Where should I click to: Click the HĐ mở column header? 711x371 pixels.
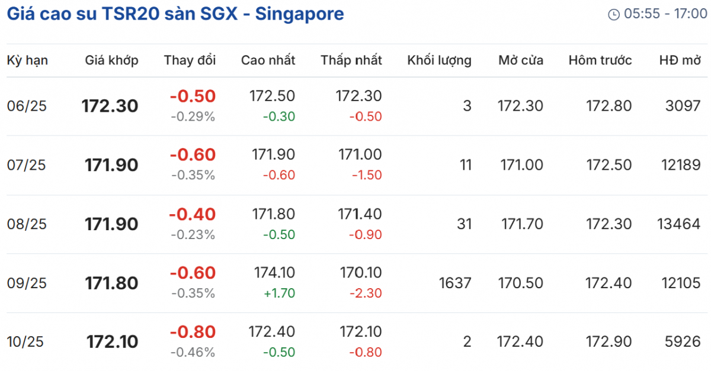click(680, 60)
